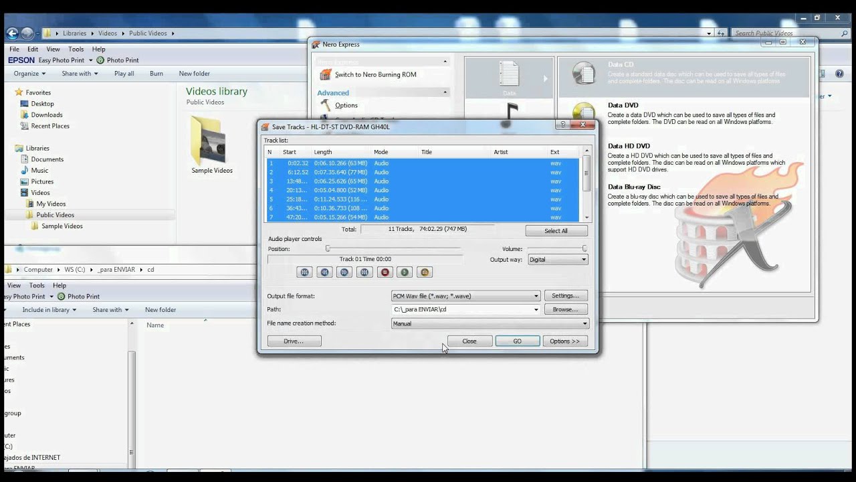
Task: Open the Share with dropdown in top Explorer
Action: [80, 74]
